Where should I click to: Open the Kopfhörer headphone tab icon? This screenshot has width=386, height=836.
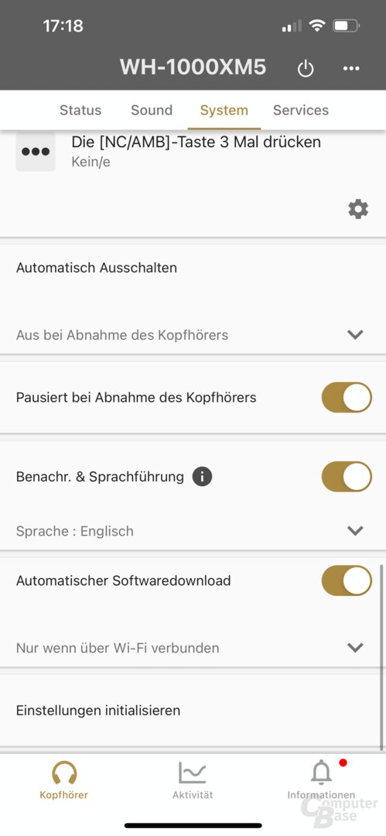[64, 773]
